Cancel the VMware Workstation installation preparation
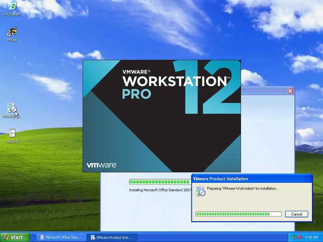Screen dimensions: 323x242 pyautogui.click(x=297, y=214)
